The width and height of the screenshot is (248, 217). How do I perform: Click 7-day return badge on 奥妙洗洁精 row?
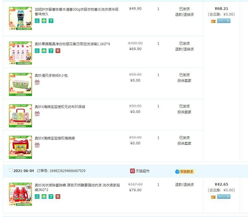[51, 51]
